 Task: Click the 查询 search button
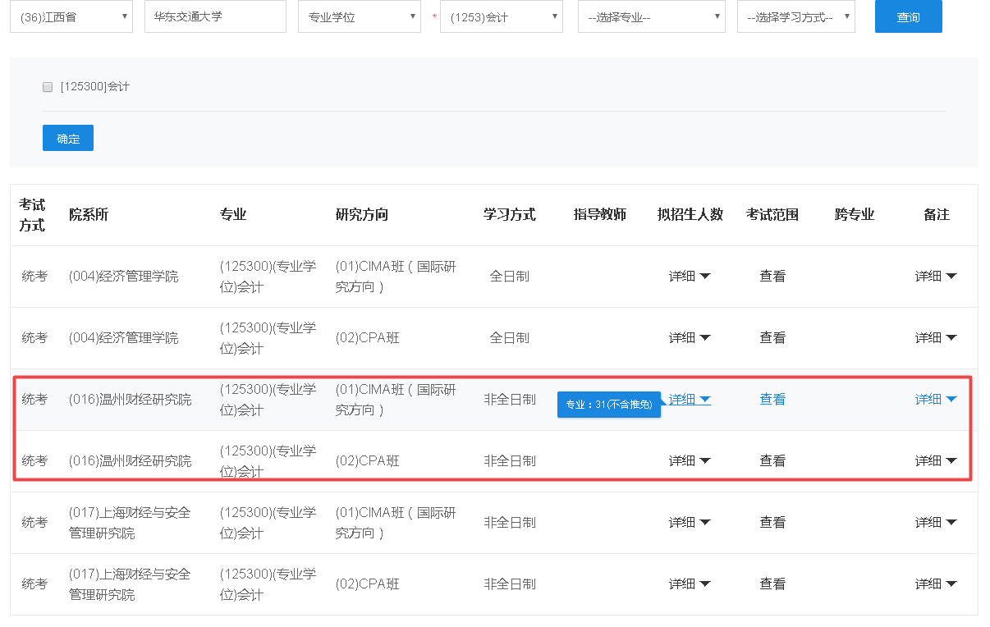coord(909,16)
